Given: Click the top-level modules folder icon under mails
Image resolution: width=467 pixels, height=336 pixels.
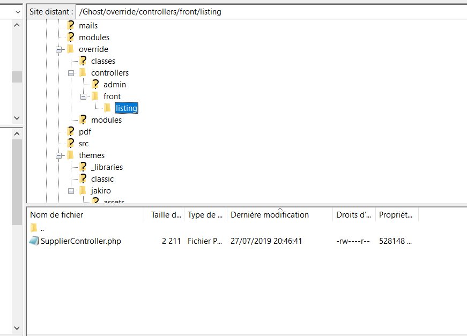Looking at the screenshot, I should click(71, 37).
